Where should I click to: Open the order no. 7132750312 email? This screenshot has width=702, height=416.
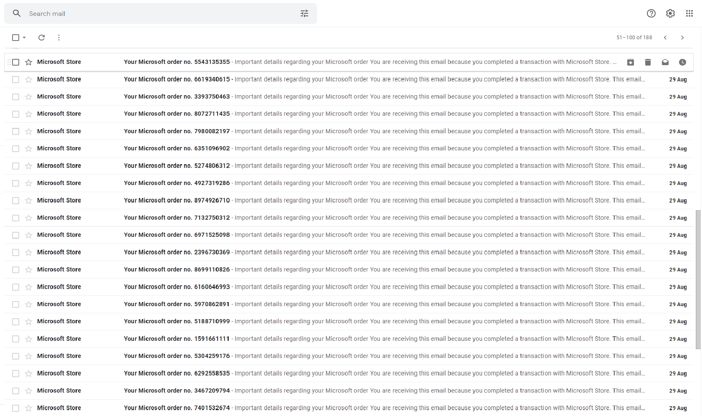(349, 218)
